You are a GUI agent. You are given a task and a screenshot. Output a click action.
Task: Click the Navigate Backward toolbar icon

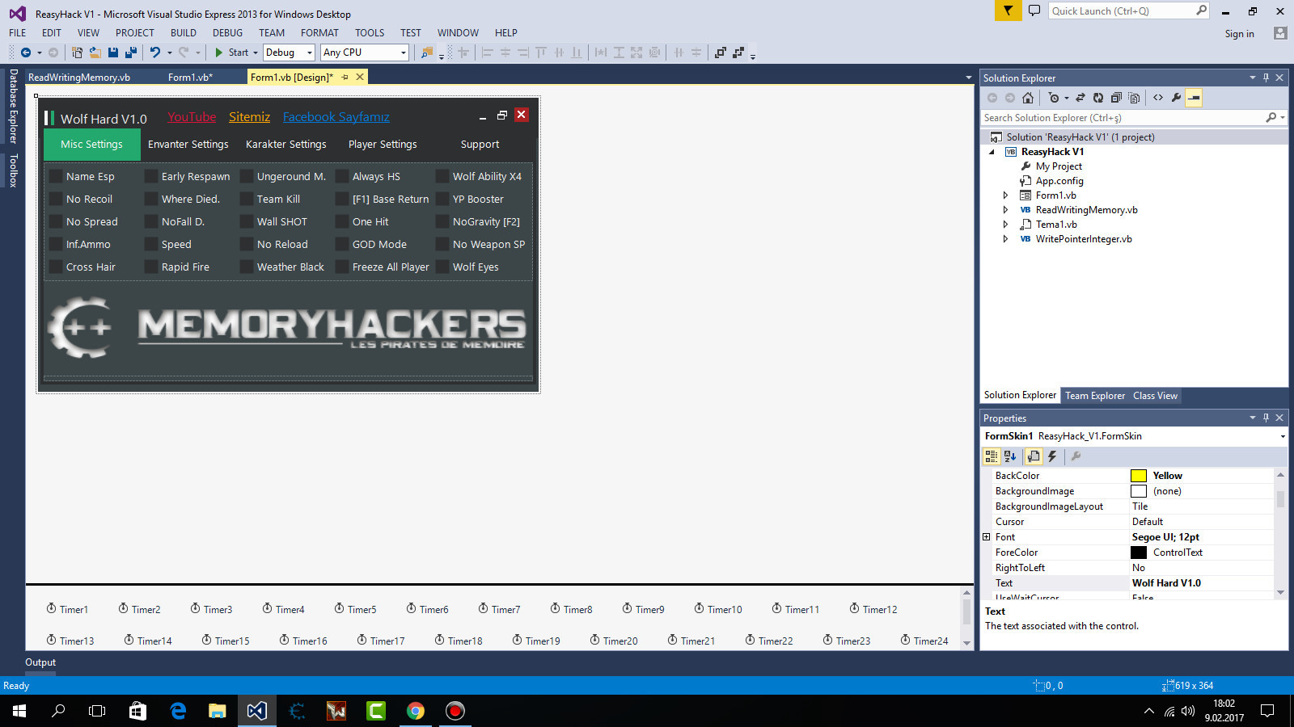[x=26, y=53]
